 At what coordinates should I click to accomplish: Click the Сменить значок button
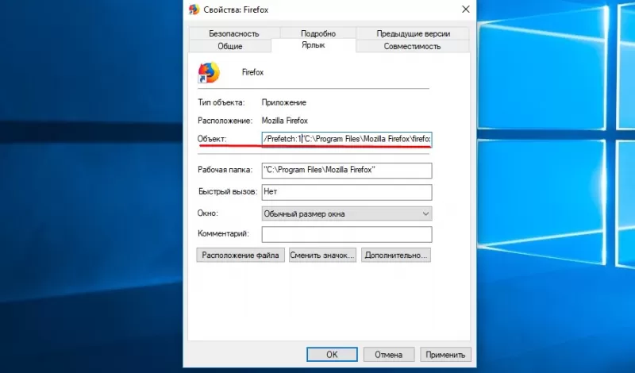(x=322, y=255)
